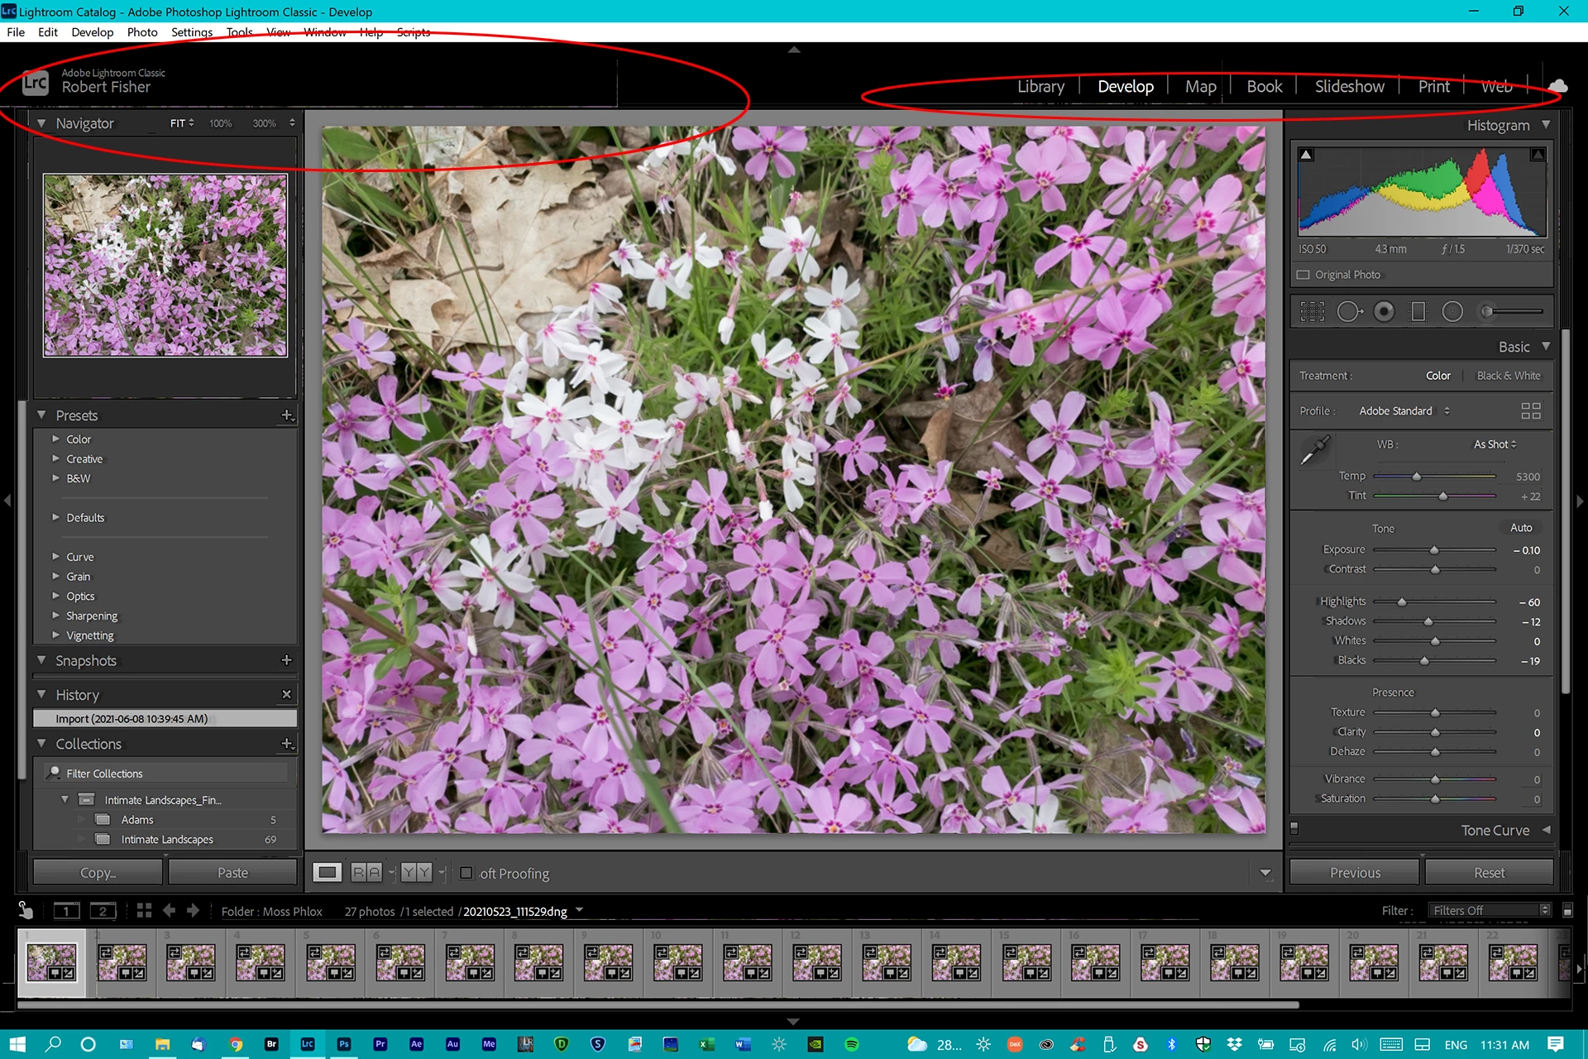Screen dimensions: 1588x1059
Task: Open the Settings menu
Action: [x=191, y=32]
